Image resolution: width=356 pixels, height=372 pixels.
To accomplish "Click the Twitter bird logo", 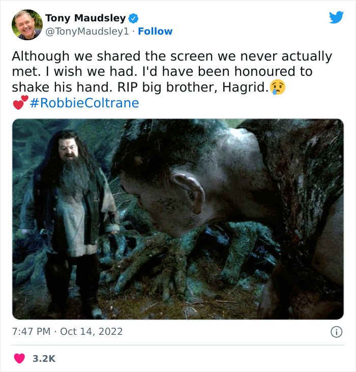I will coord(336,17).
